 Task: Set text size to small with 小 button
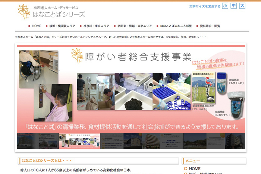225,6
